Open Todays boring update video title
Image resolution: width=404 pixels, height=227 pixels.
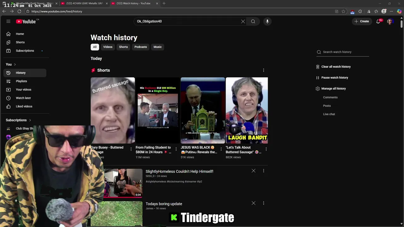pyautogui.click(x=164, y=204)
